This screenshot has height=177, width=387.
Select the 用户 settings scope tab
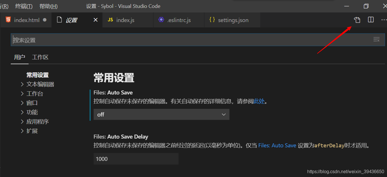click(20, 57)
